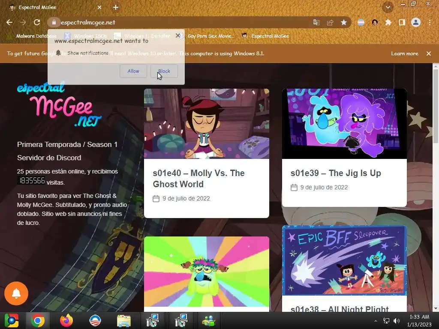The width and height of the screenshot is (439, 329).
Task: Open the tab search dropdown chevron
Action: click(x=388, y=7)
